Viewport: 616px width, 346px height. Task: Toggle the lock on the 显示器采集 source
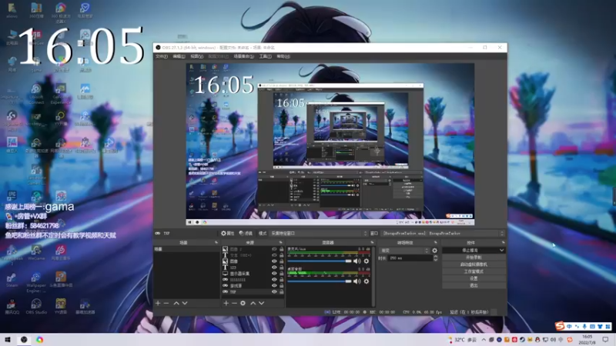click(x=281, y=274)
